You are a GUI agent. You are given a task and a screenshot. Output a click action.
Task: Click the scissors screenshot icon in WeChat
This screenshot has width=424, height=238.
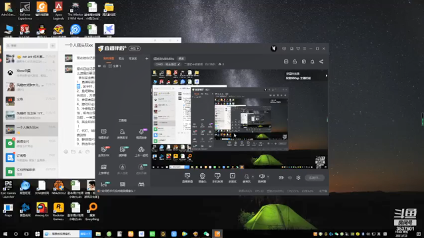pyautogui.click(x=80, y=152)
